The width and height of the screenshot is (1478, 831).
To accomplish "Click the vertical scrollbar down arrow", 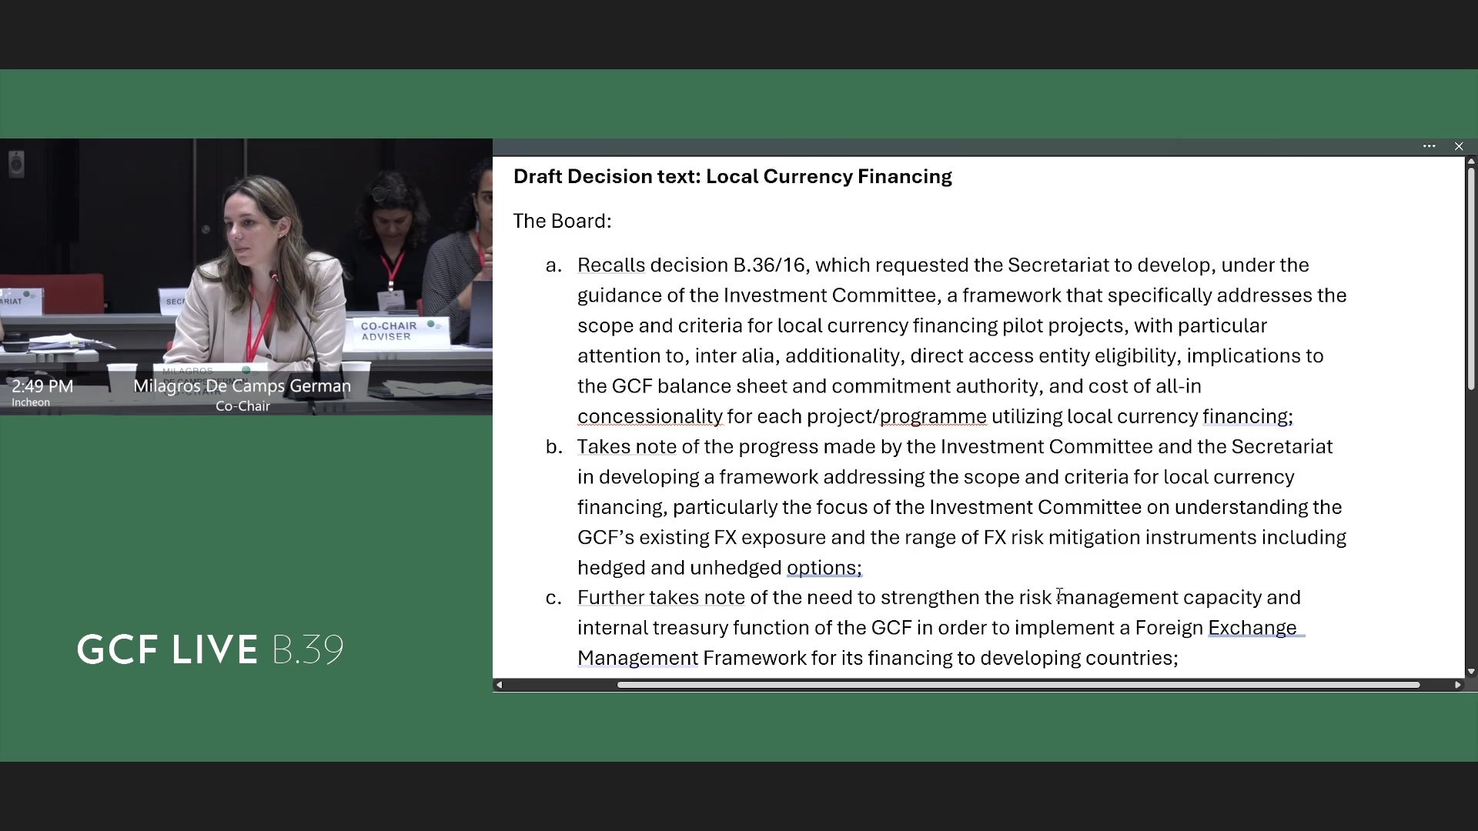I will 1471,672.
